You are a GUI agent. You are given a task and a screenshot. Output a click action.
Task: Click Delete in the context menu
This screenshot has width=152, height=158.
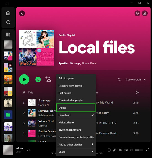click(x=76, y=108)
